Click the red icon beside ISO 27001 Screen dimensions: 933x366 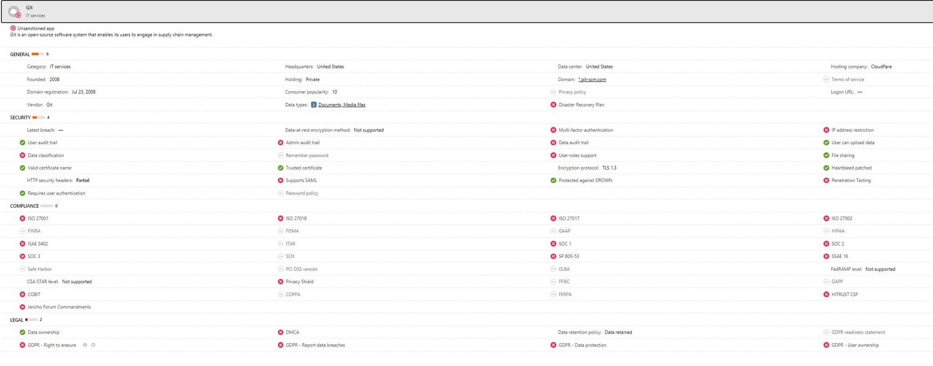[x=22, y=219]
